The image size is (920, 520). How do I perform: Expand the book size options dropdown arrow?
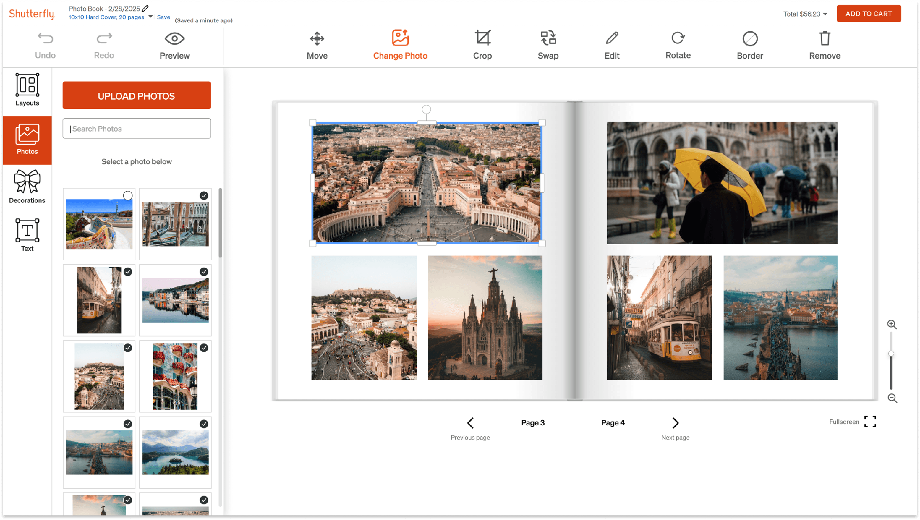pos(150,17)
